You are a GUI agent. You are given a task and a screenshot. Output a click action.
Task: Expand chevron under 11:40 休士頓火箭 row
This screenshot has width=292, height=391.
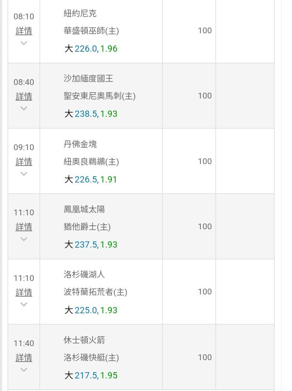point(24,370)
